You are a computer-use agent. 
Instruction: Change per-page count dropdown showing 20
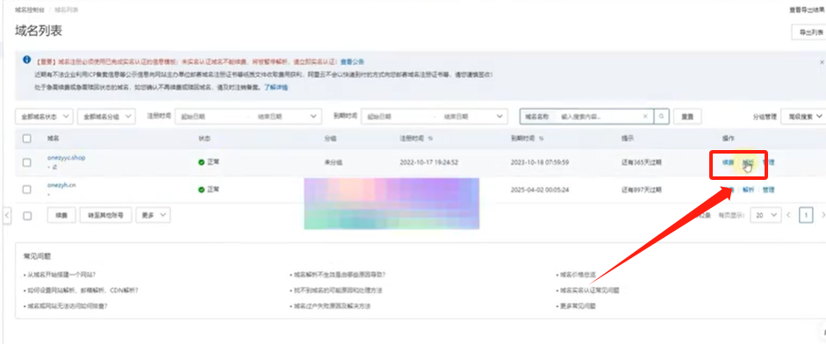click(766, 215)
